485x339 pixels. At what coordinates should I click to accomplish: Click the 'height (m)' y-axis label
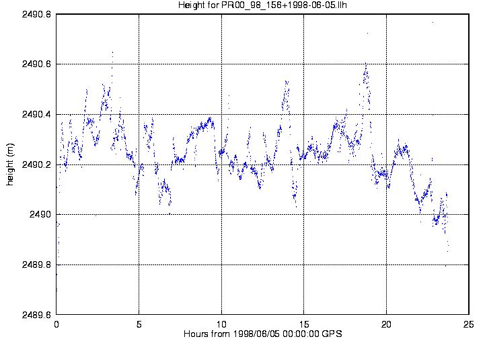point(10,164)
